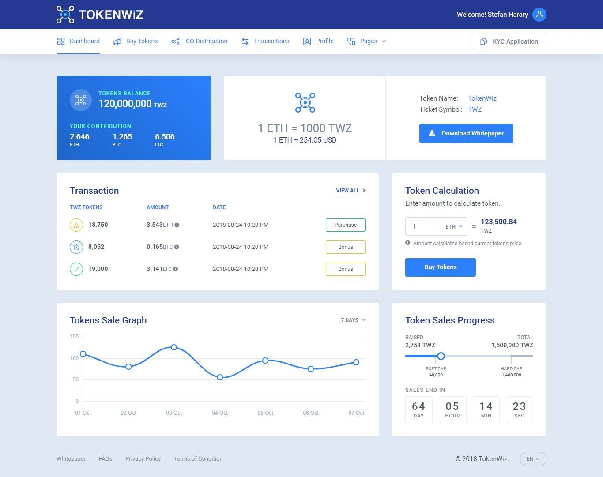Open the Dashboard tab
Image resolution: width=603 pixels, height=477 pixels.
pyautogui.click(x=78, y=41)
